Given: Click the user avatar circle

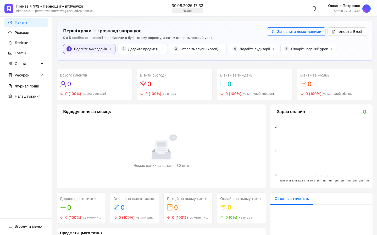Looking at the screenshot, I should [x=367, y=8].
